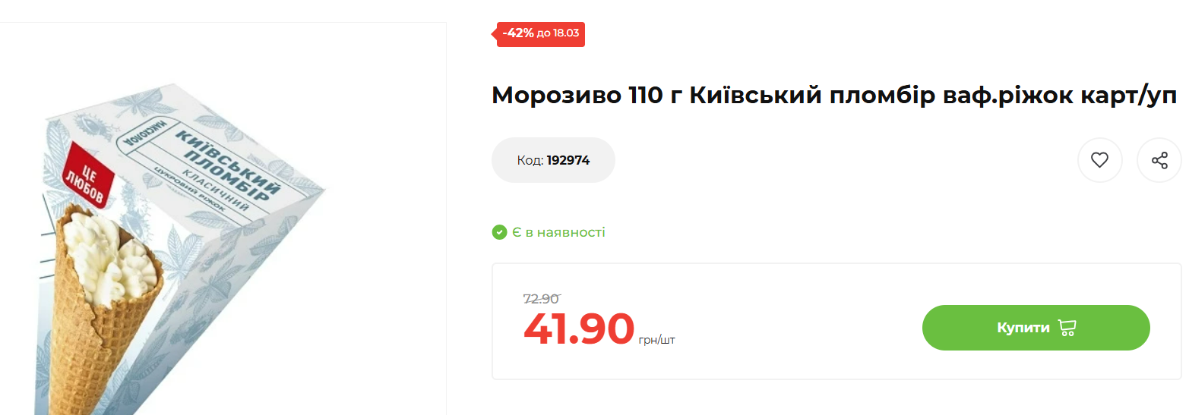This screenshot has height=415, width=1189.
Task: Click the red sale price 41.90
Action: [578, 329]
